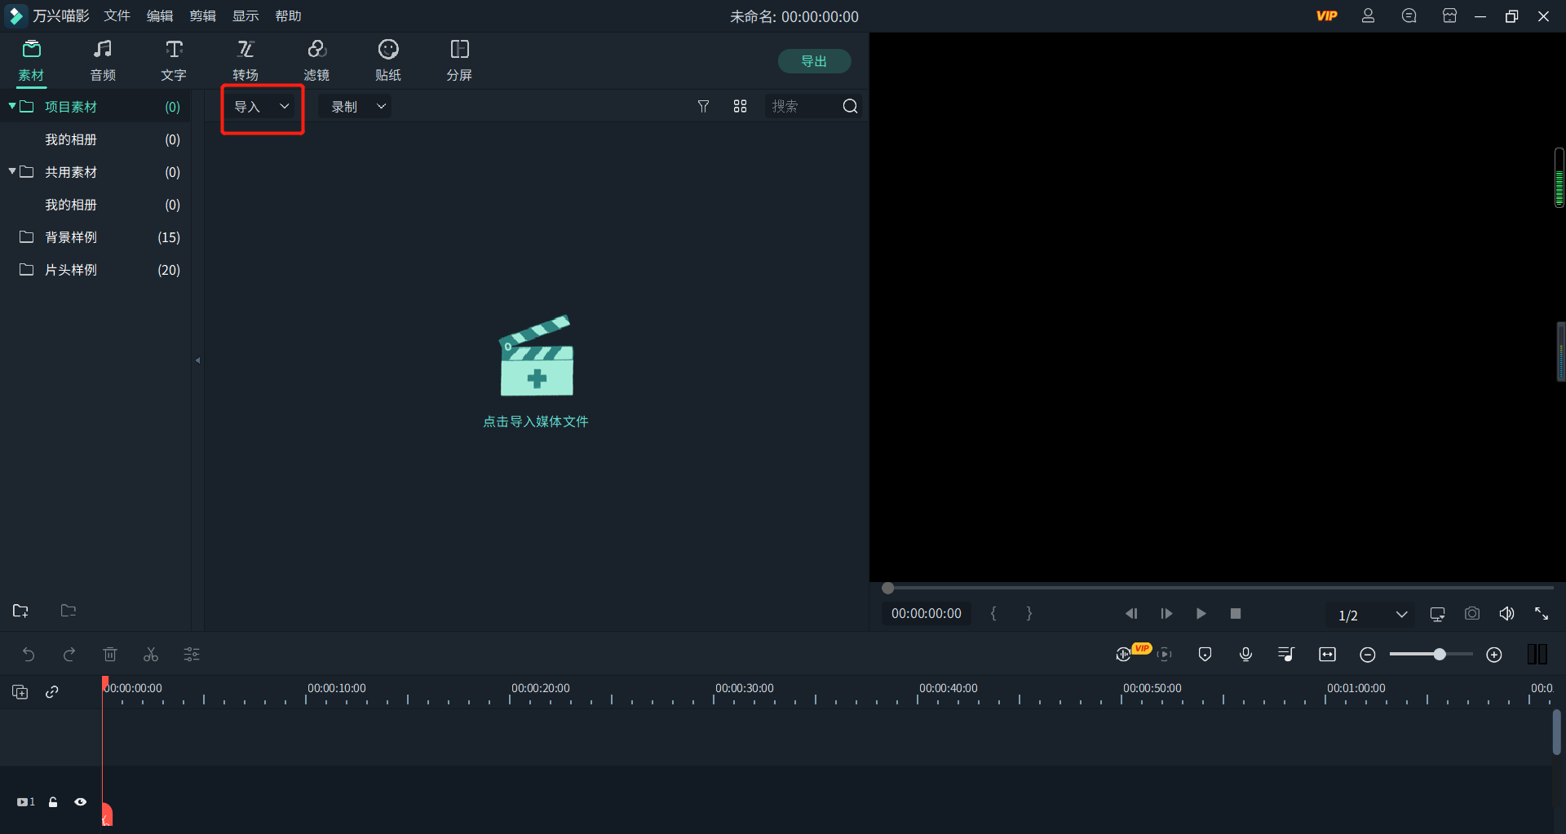Click the timeline zoom slider handle

1440,655
